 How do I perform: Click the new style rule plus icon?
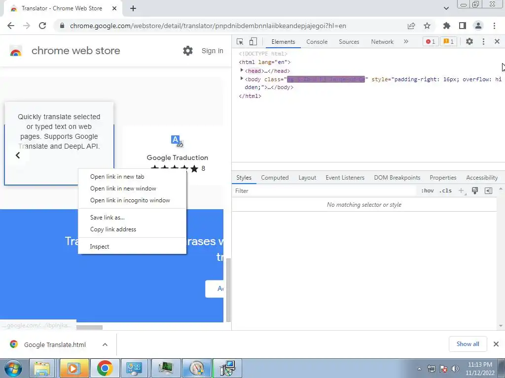point(462,191)
